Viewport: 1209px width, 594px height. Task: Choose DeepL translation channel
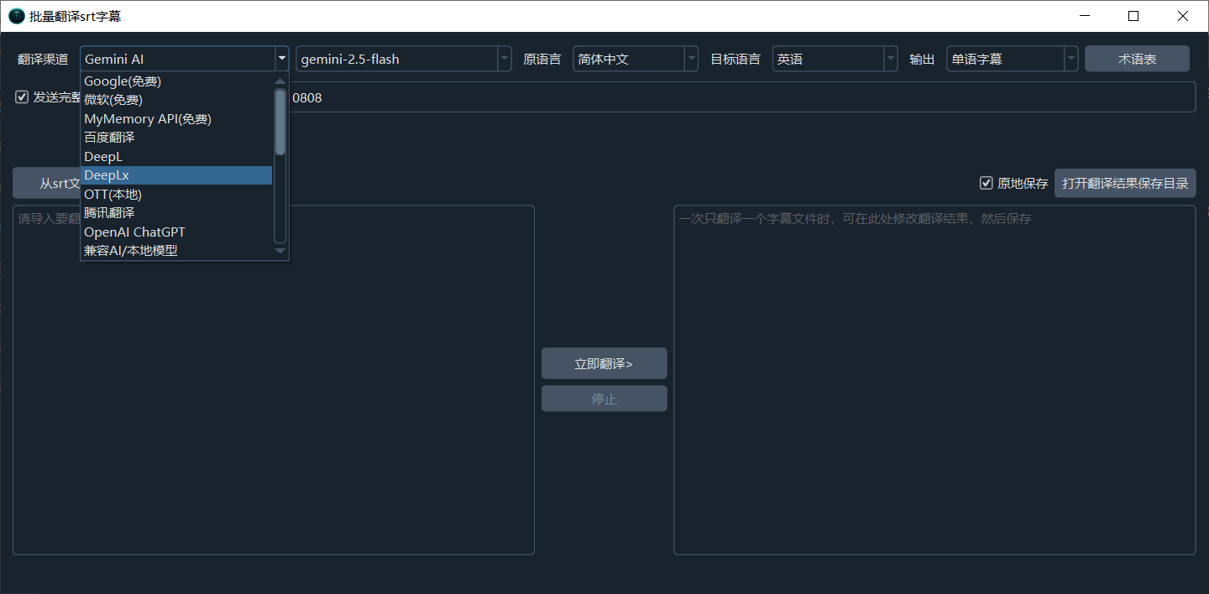(x=103, y=157)
